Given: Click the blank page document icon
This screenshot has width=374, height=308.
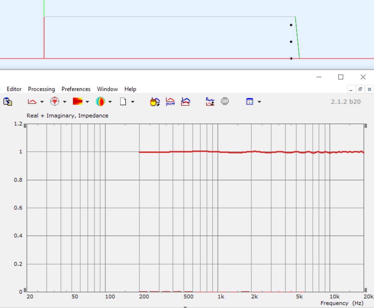Looking at the screenshot, I should coord(123,101).
